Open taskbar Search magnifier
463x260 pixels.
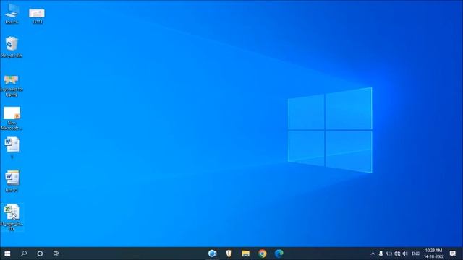24,253
